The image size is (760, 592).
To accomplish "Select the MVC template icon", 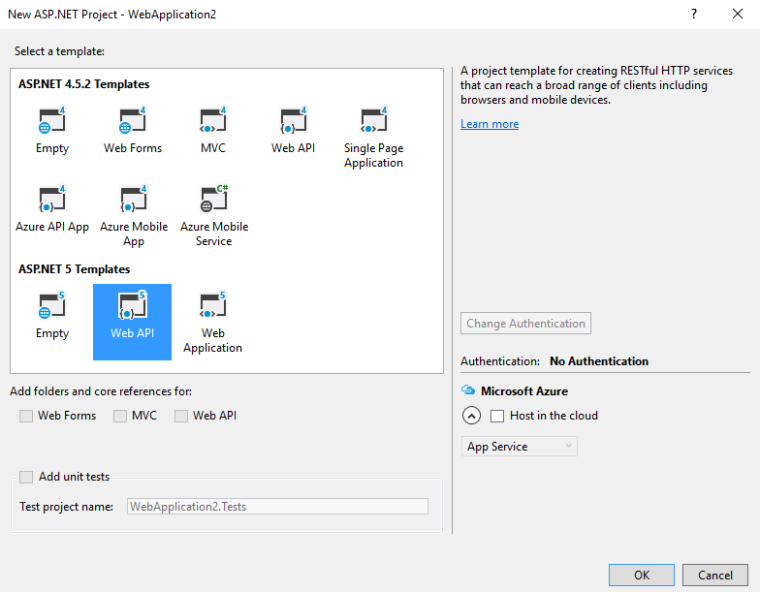I will tap(213, 120).
